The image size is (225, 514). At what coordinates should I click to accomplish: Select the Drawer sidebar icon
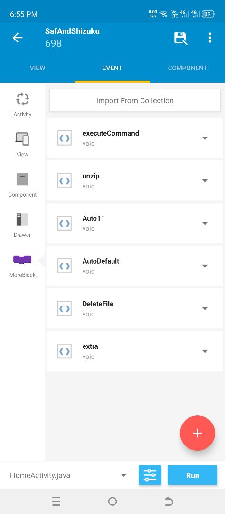(22, 219)
